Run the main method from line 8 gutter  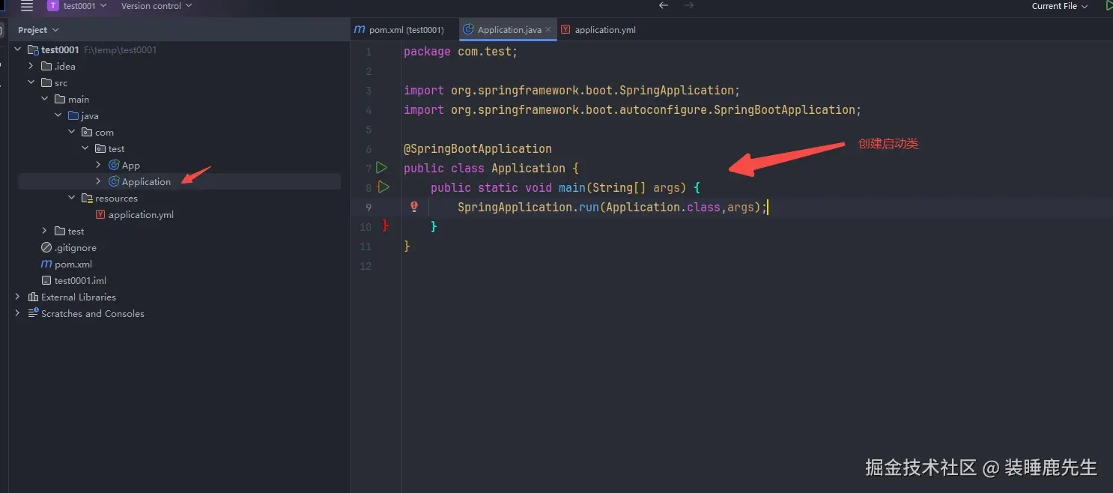383,187
